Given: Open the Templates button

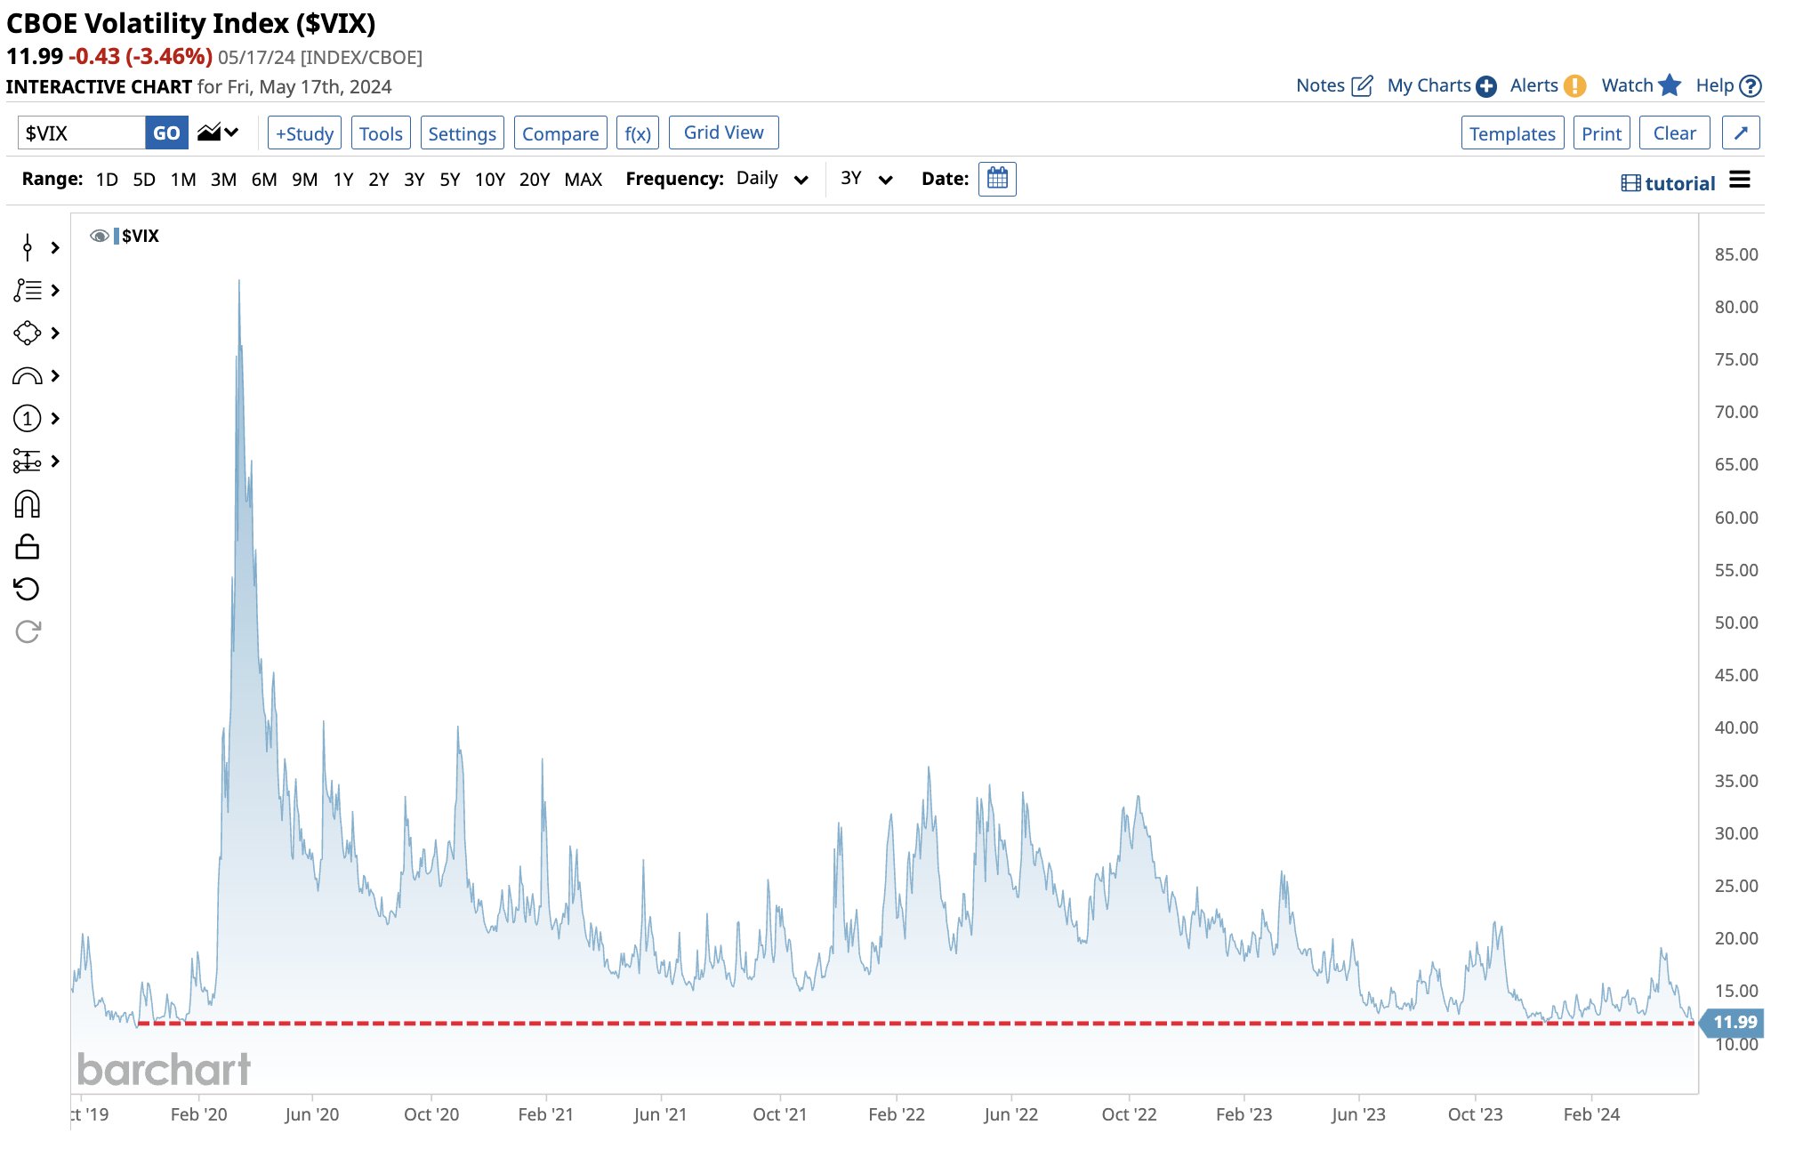Looking at the screenshot, I should click(x=1512, y=133).
